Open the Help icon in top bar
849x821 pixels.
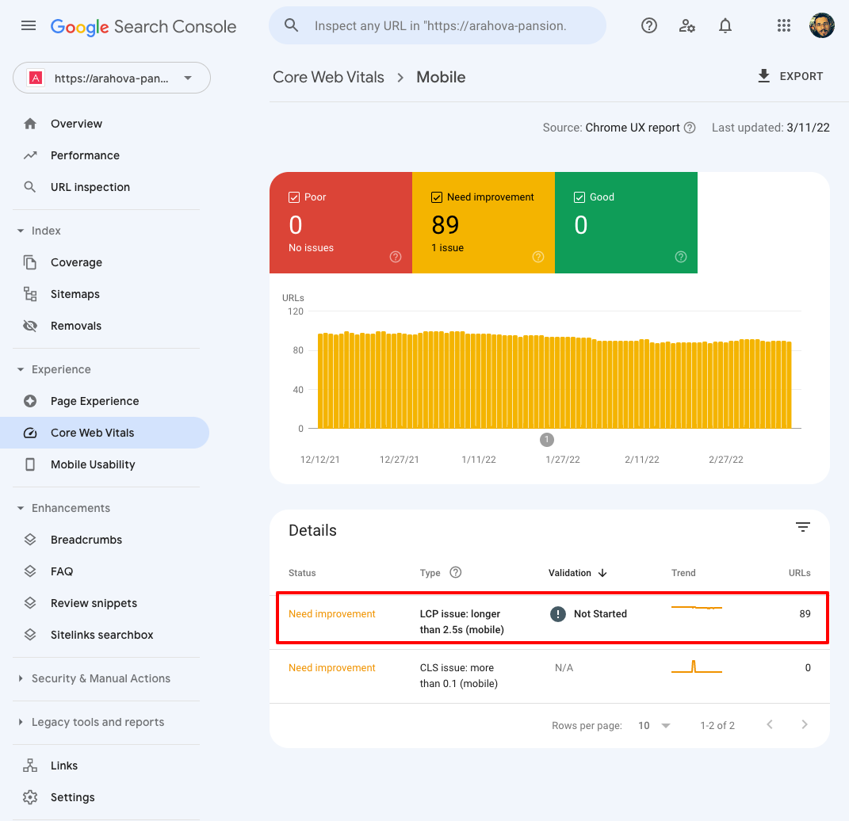(648, 25)
